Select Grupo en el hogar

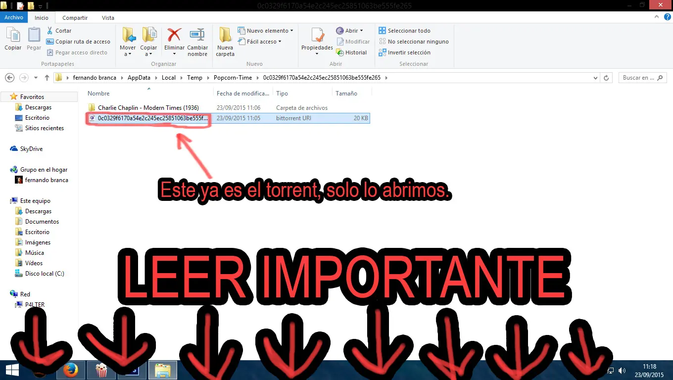tap(44, 170)
